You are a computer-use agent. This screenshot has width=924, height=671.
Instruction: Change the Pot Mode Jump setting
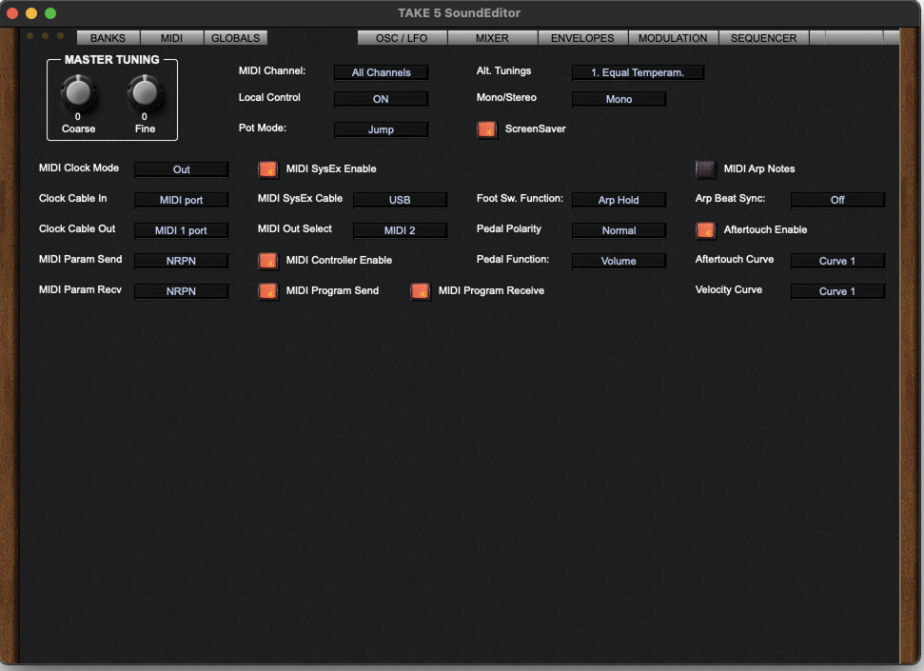pyautogui.click(x=381, y=129)
